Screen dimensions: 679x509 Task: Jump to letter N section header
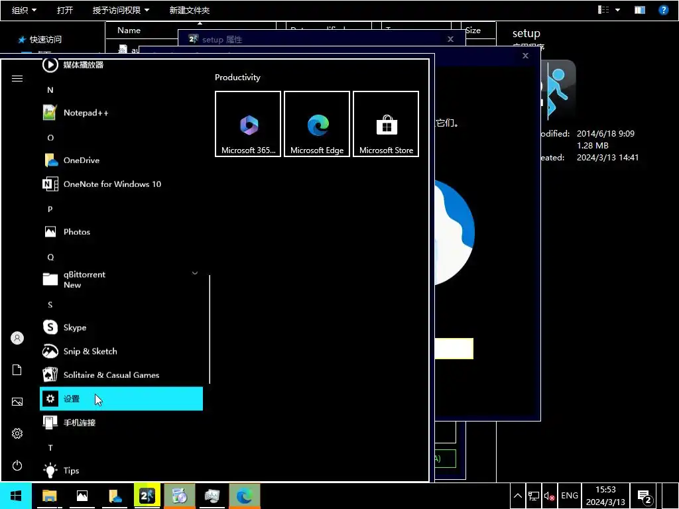50,90
